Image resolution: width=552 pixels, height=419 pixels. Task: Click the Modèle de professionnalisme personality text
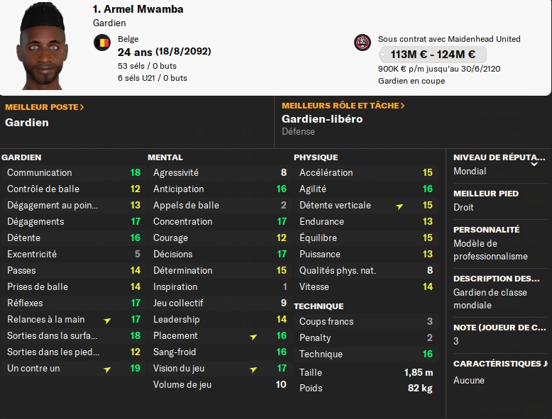[x=490, y=250]
